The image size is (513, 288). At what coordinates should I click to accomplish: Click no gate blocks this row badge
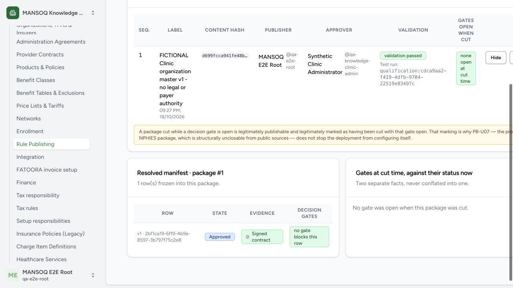coord(309,237)
